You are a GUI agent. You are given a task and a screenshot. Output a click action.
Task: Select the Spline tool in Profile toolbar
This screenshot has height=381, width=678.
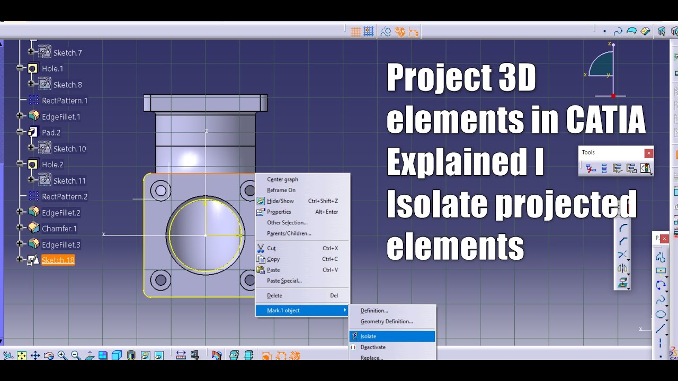point(661,300)
